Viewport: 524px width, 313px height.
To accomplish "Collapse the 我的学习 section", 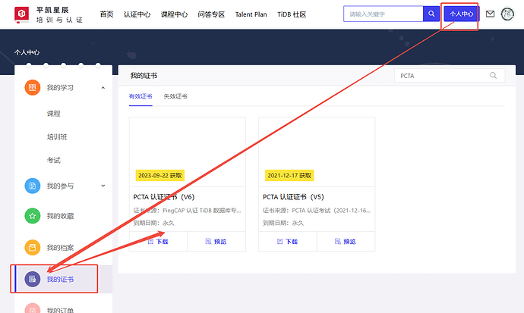I will point(103,88).
